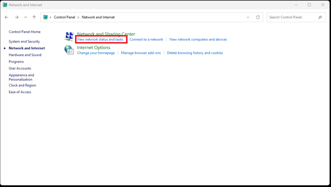Click the Internet Options globe icon
The image size is (331, 187).
69,50
